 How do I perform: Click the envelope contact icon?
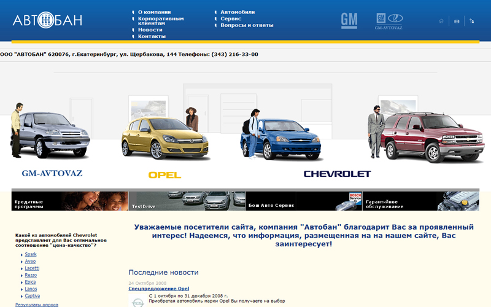457,21
